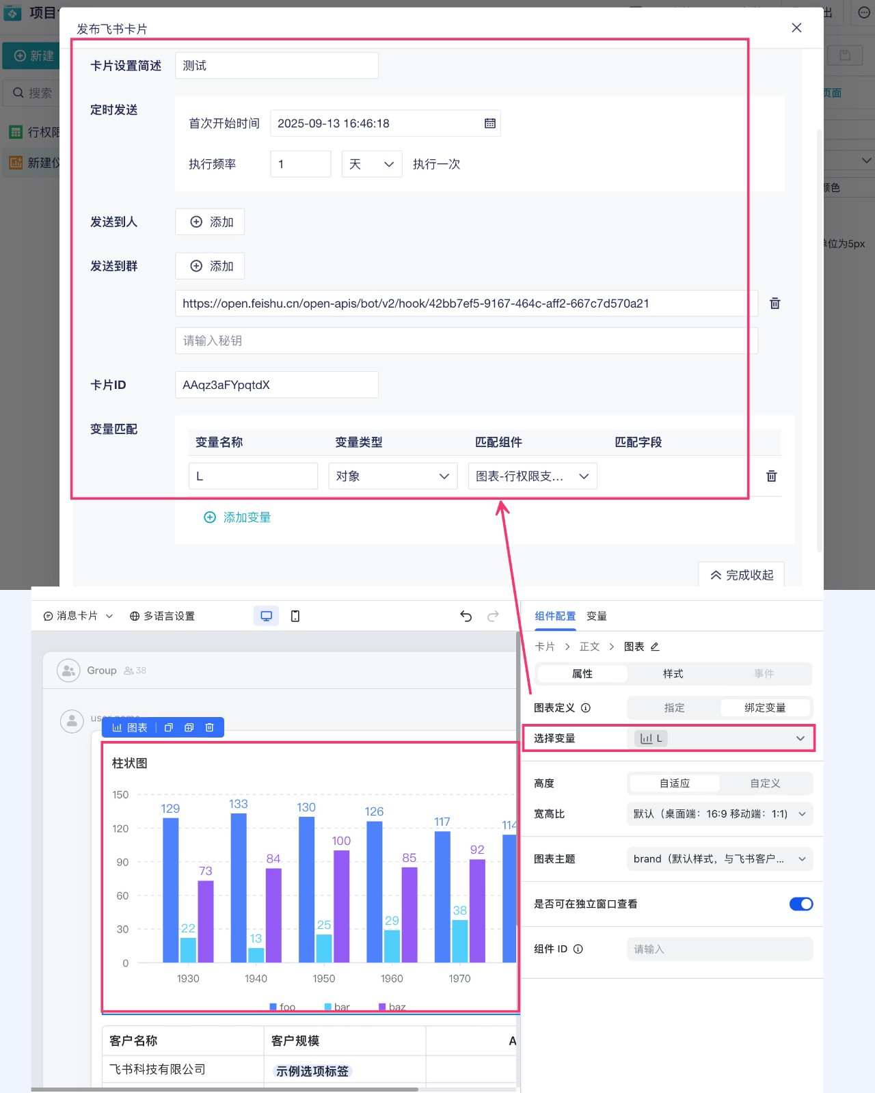Duplicate the selected 图表 component
Screen dimensions: 875x1093
(x=189, y=727)
